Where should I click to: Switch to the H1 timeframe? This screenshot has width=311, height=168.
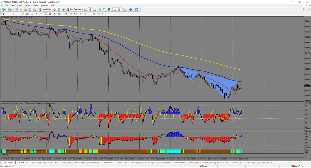(x=85, y=14)
